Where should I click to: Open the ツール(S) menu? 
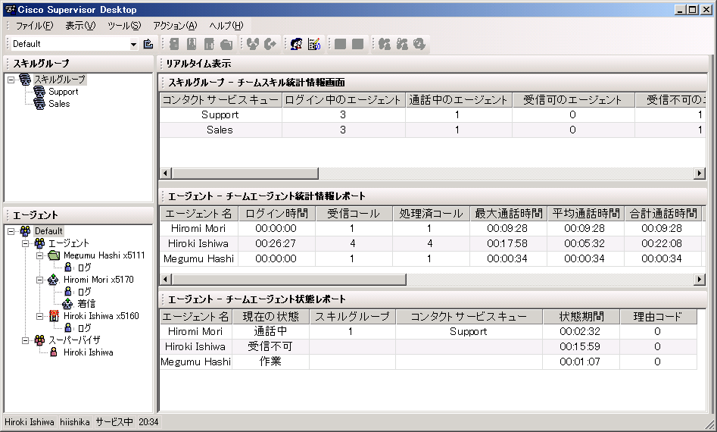[x=124, y=26]
